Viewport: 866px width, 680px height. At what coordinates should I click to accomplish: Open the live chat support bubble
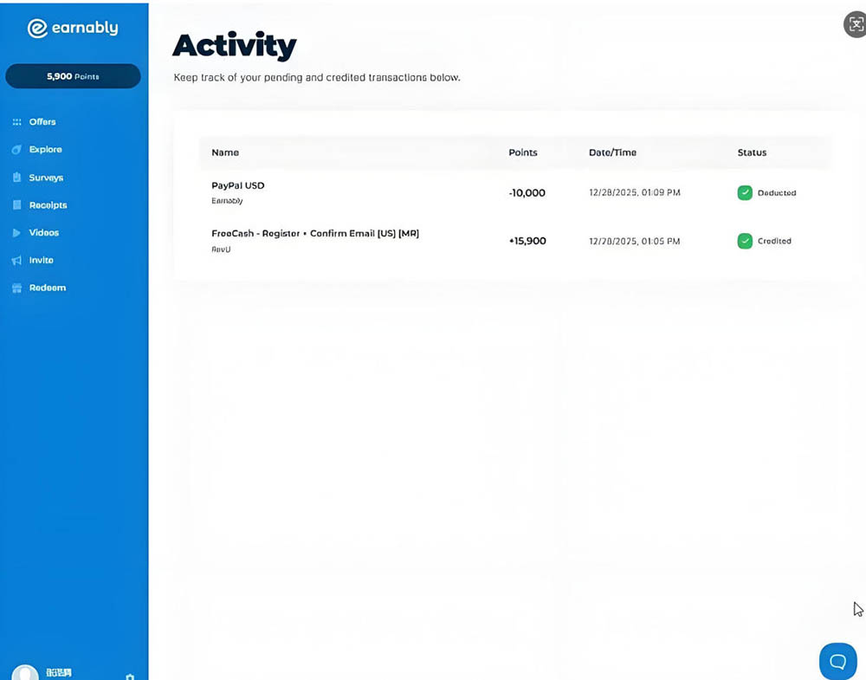pyautogui.click(x=837, y=662)
